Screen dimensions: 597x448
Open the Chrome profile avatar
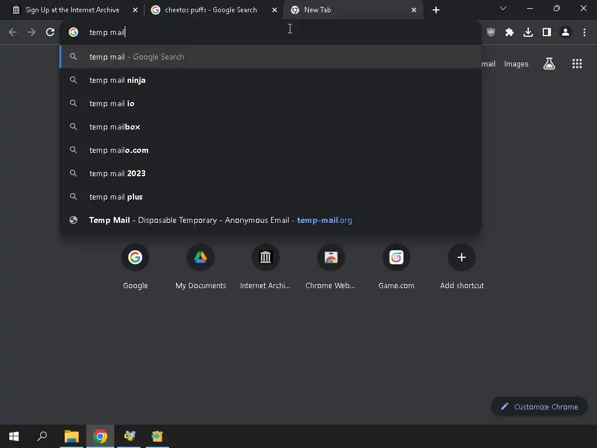point(566,32)
